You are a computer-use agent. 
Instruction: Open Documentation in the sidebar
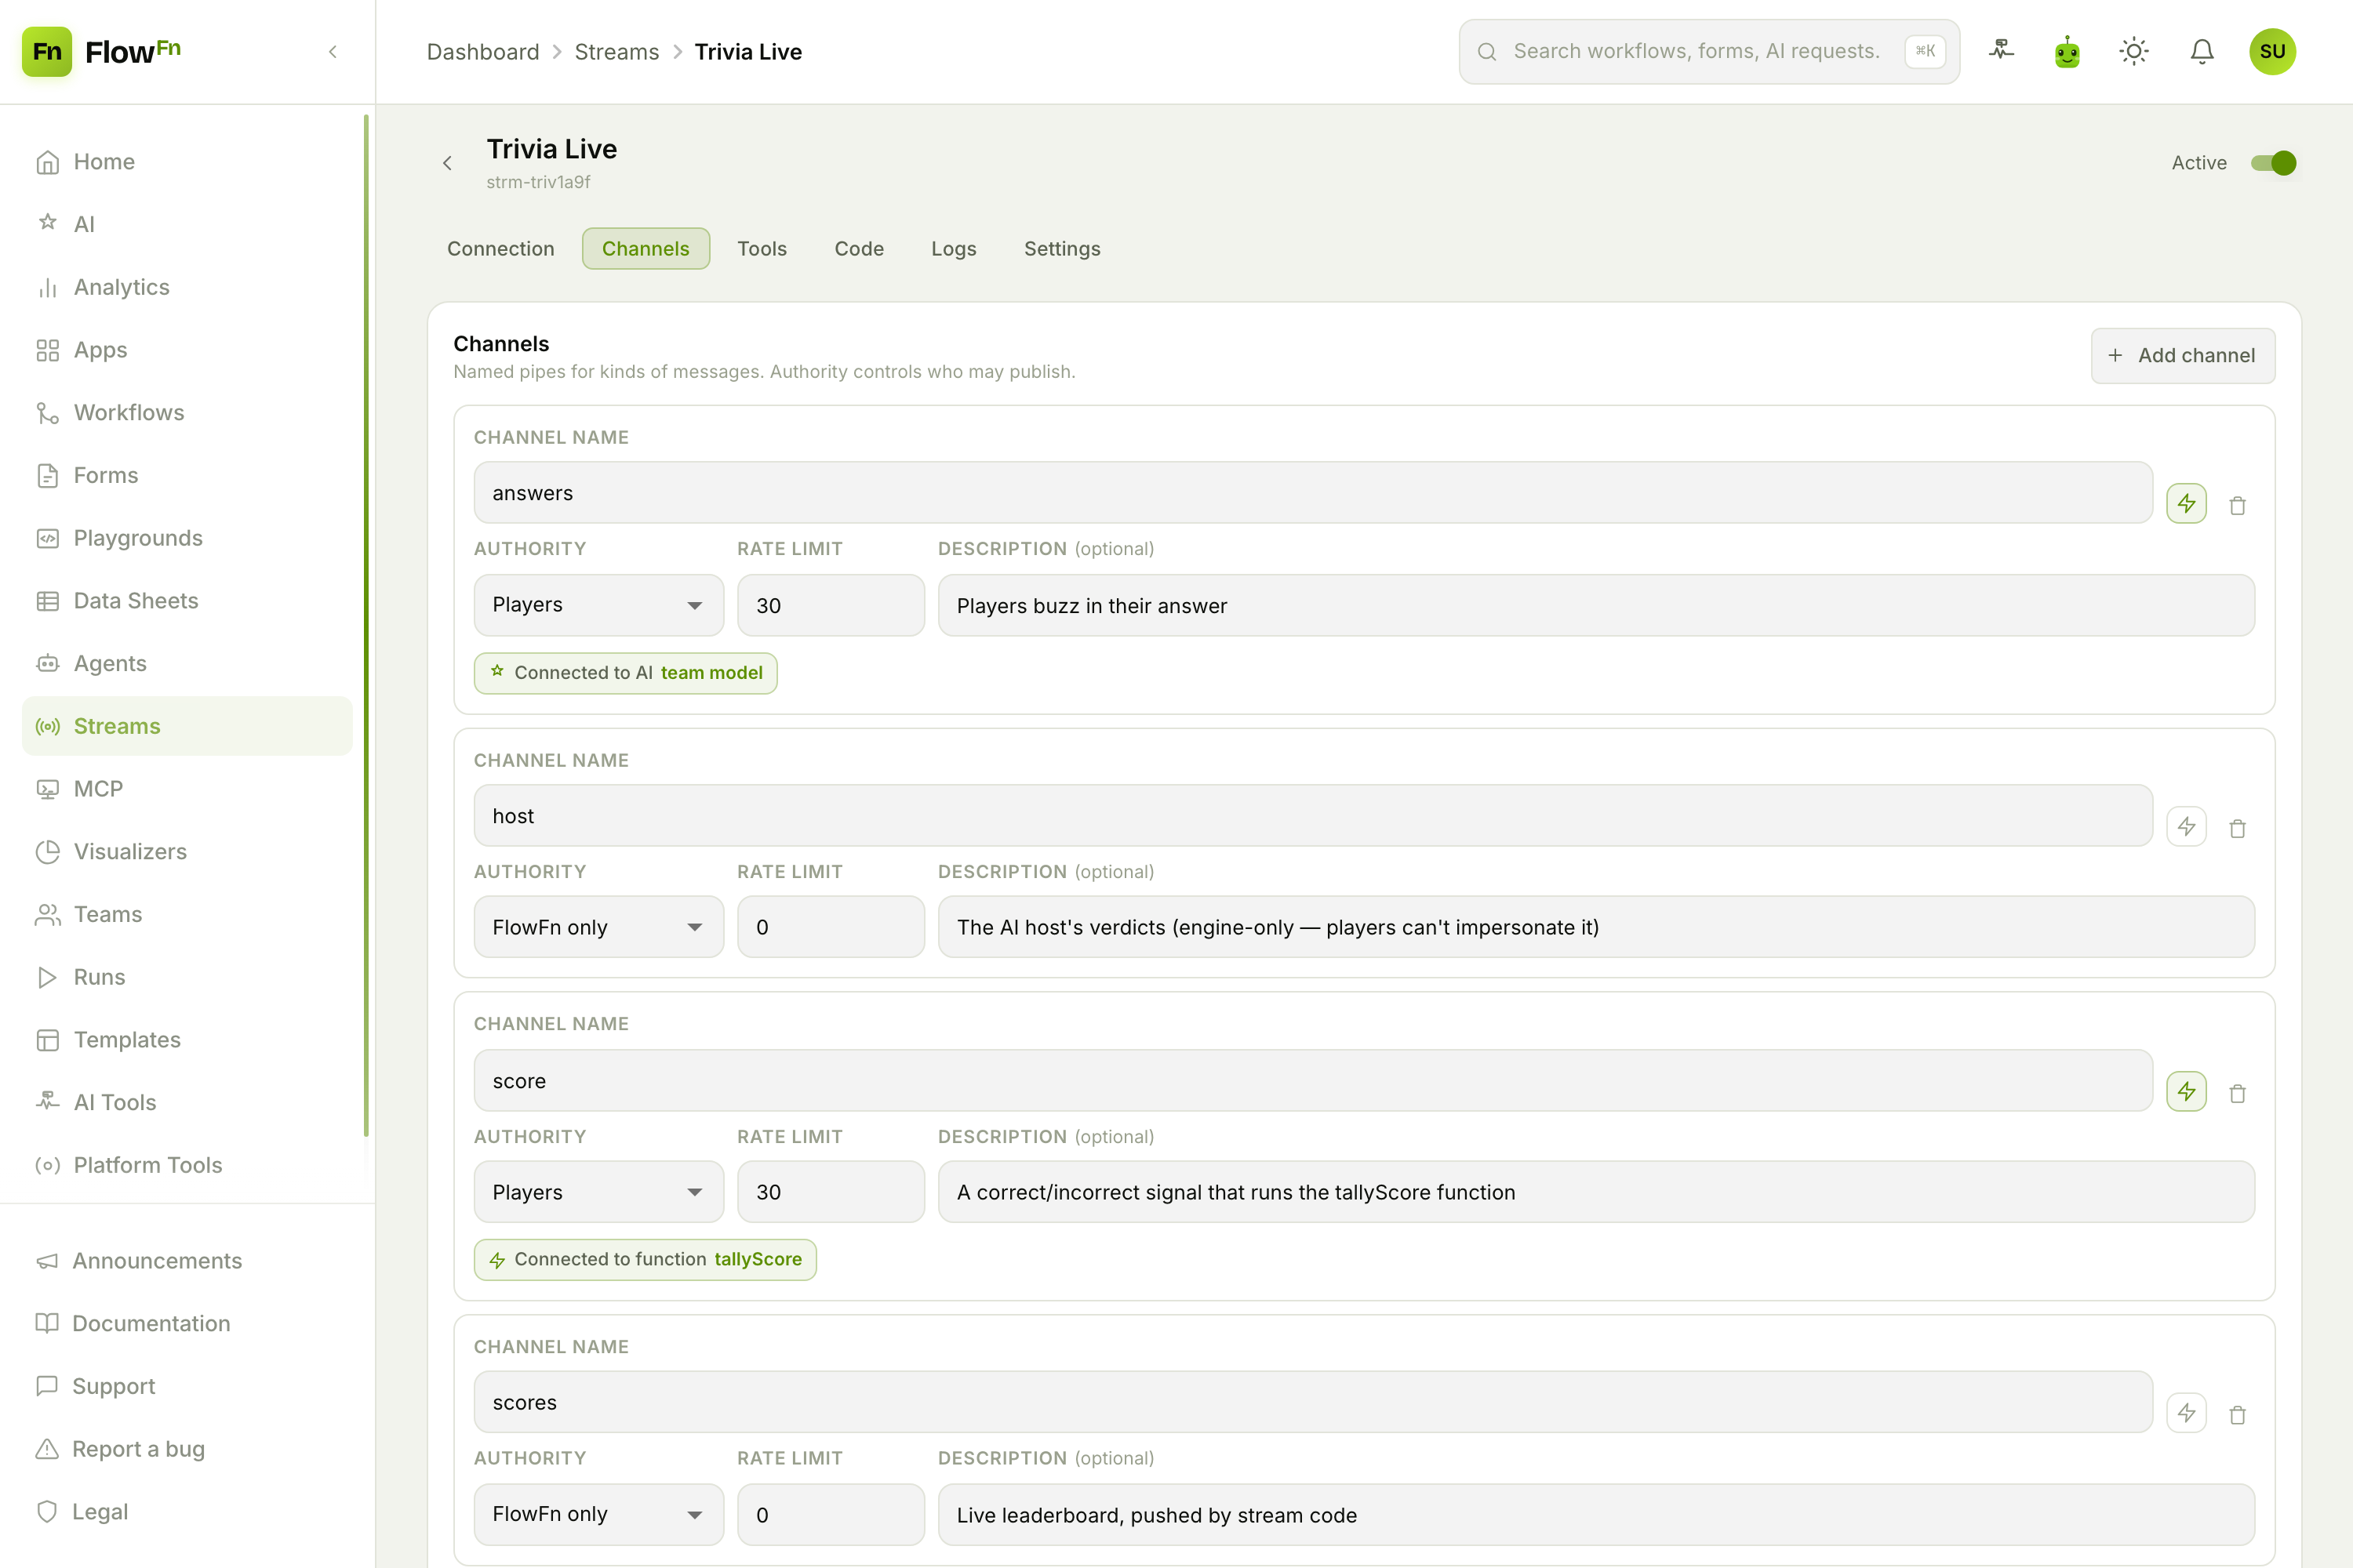click(187, 1323)
